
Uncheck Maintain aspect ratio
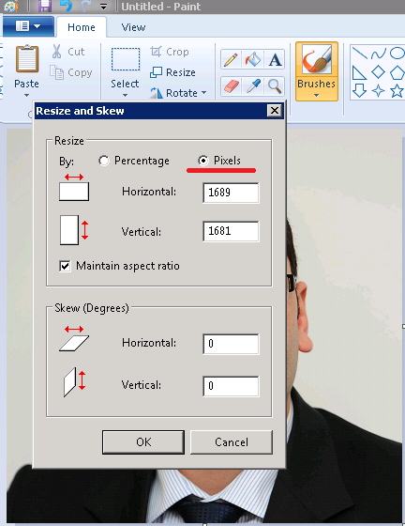[65, 266]
